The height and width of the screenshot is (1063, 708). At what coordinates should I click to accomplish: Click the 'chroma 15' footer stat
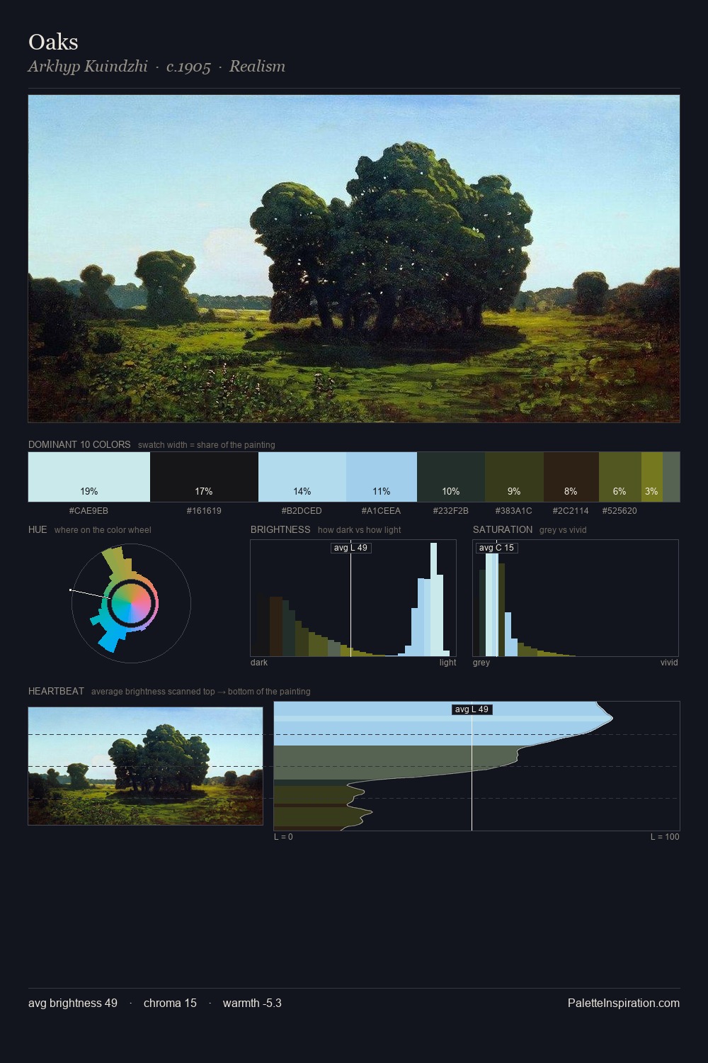point(170,1003)
